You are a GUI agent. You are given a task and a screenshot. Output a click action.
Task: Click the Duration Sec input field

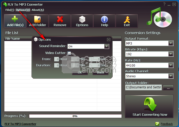click(94, 65)
